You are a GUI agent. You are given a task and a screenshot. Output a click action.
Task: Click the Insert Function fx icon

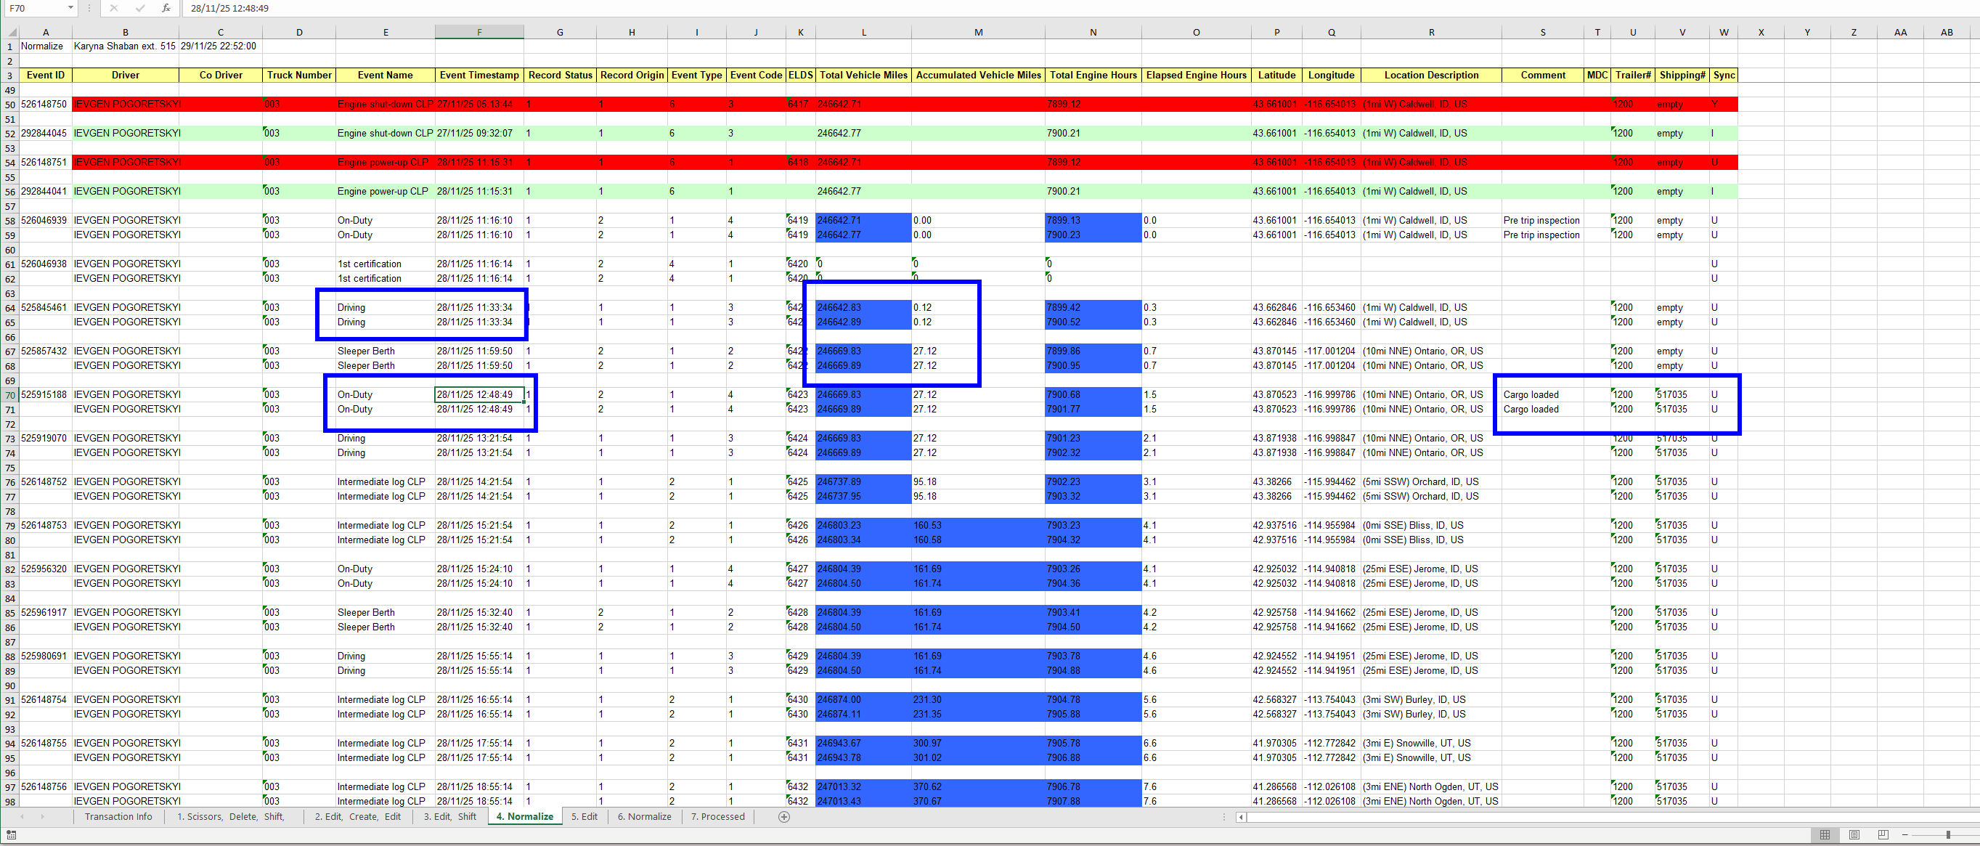point(166,9)
